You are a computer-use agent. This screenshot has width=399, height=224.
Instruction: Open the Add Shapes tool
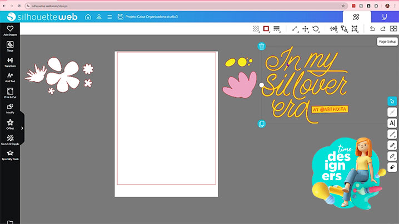pos(10,30)
